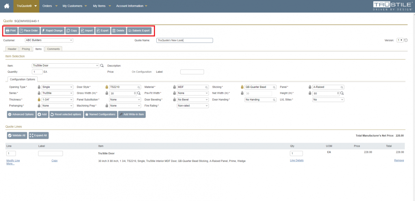This screenshot has height=201, width=415.
Task: Open Rapid Change tool
Action: (53, 30)
